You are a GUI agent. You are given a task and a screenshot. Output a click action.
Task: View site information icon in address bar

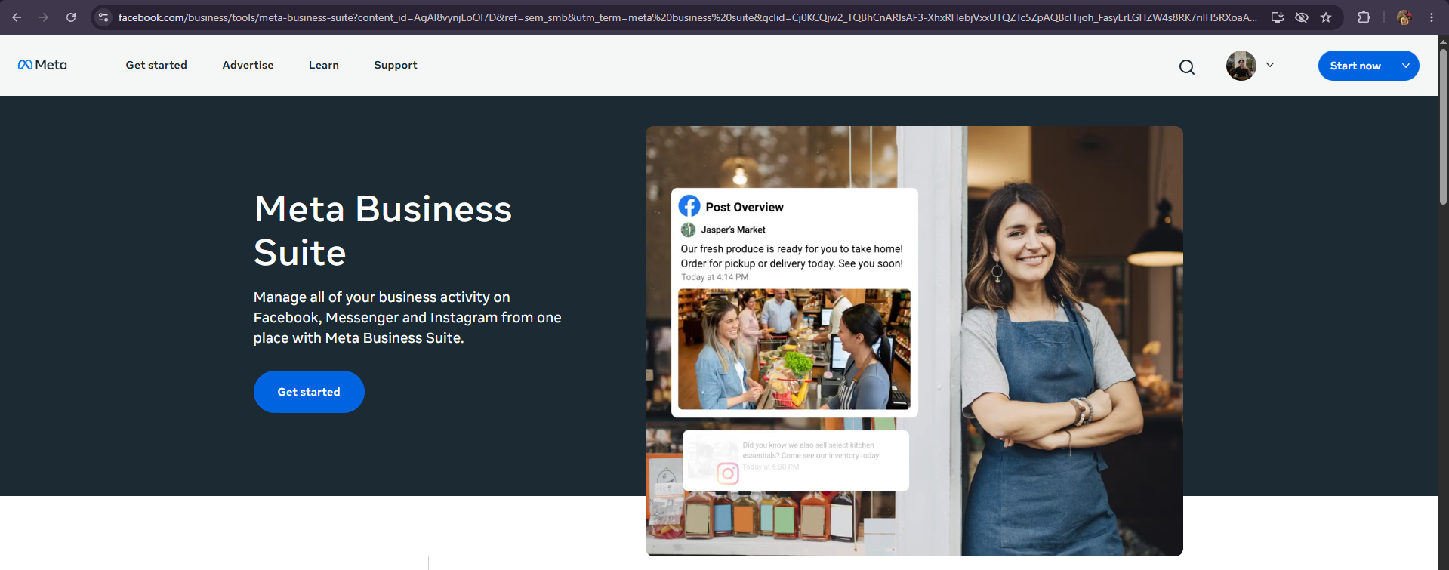point(103,17)
